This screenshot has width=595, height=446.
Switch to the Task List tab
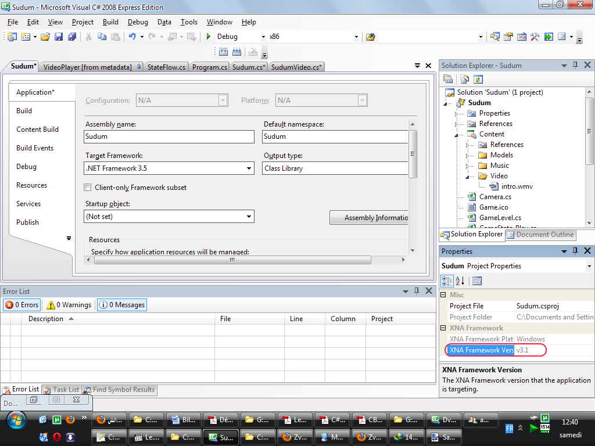(x=61, y=390)
